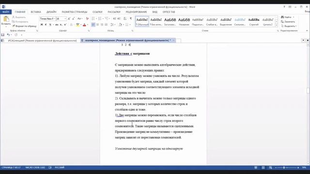Open Change Case (Aa) dropdown
Image resolution: width=310 pixels, height=174 pixels.
[79, 19]
